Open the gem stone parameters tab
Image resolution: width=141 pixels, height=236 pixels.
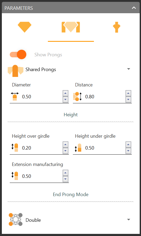point(24,27)
